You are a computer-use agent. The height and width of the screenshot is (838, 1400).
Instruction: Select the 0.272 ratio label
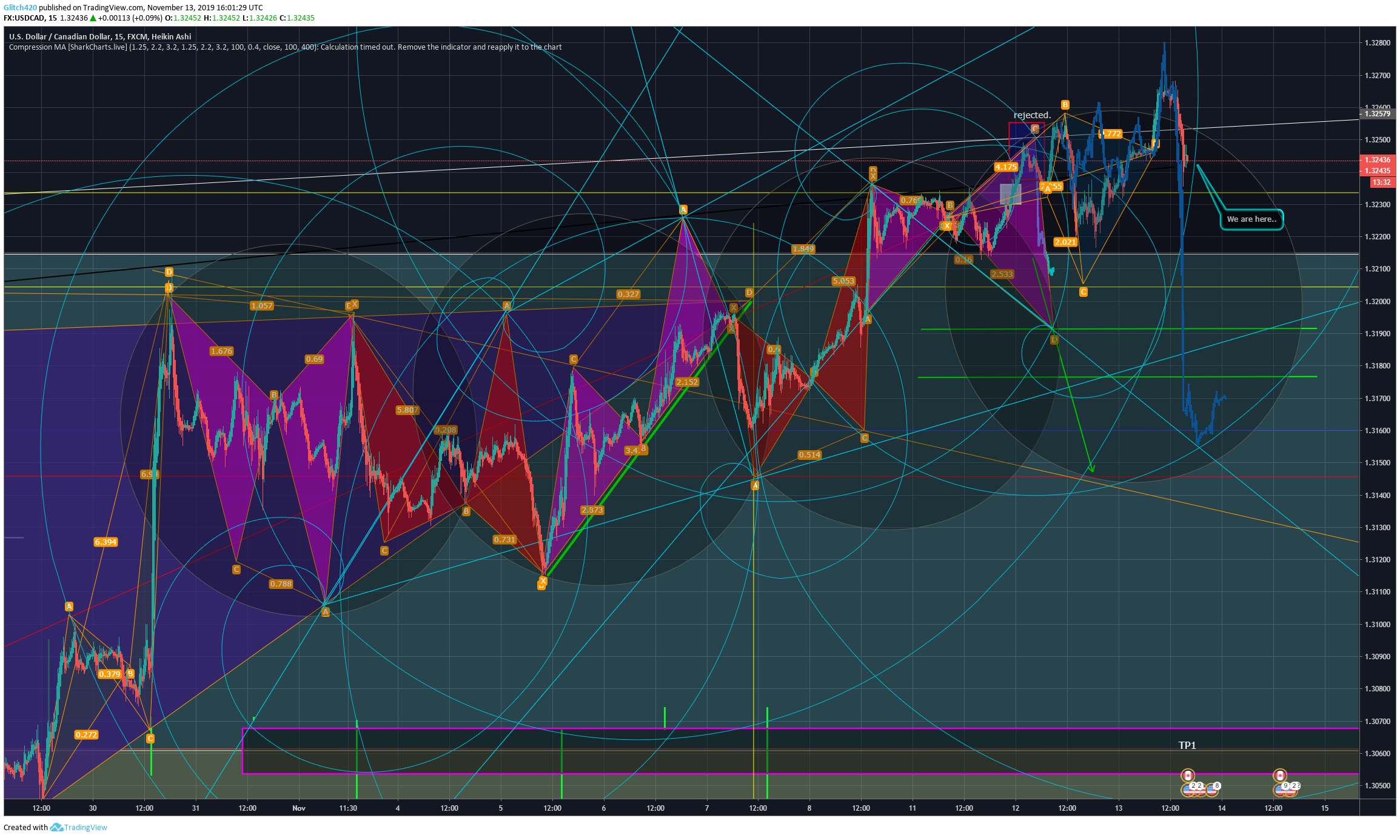(x=86, y=735)
